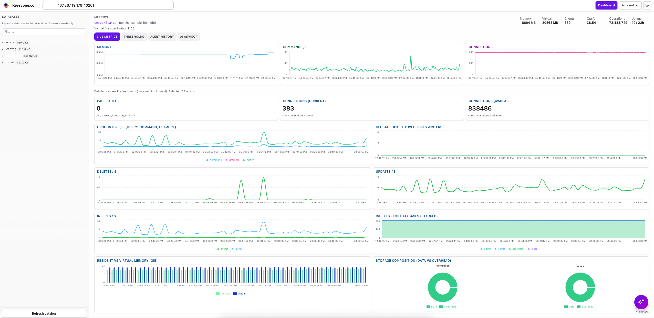Toggle the command series legend marker

(x=207, y=160)
